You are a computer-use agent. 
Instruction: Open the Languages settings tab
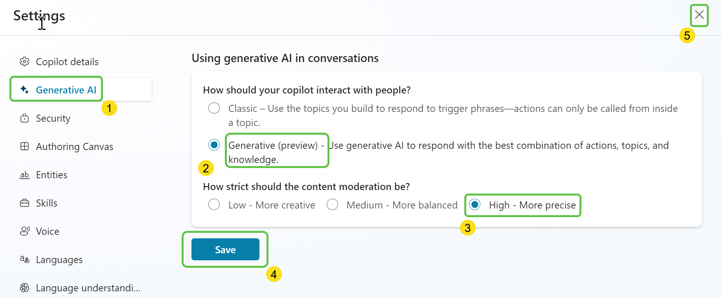59,260
